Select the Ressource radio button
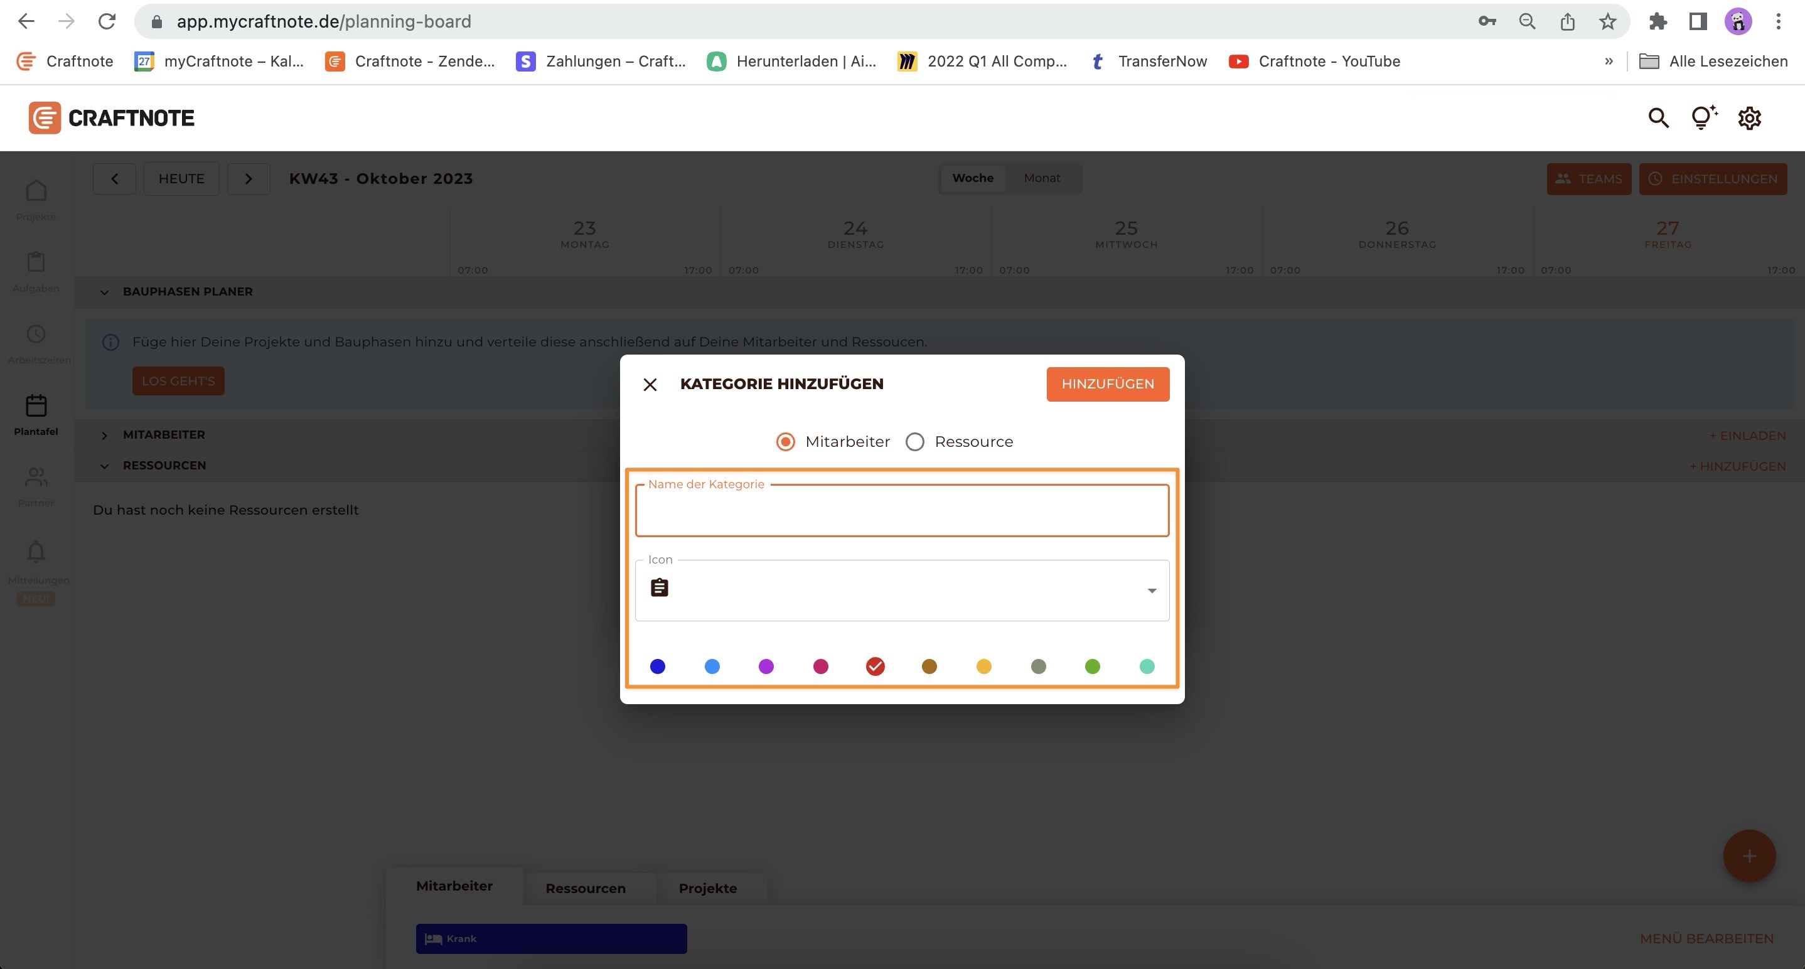1805x969 pixels. coord(914,442)
